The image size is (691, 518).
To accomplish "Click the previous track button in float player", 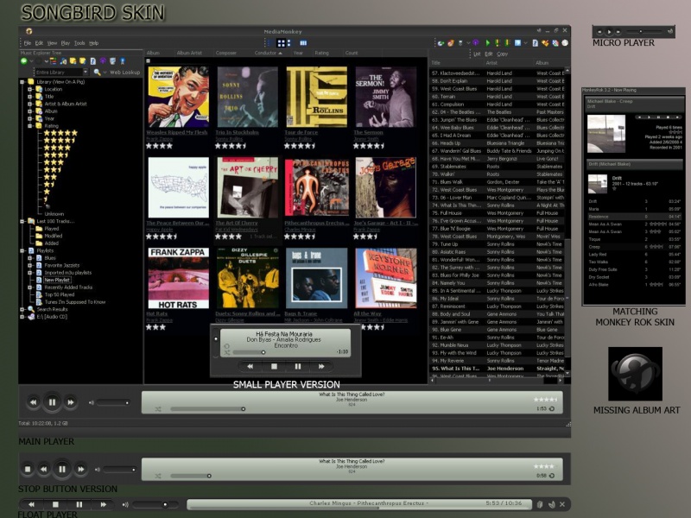I will [x=32, y=504].
